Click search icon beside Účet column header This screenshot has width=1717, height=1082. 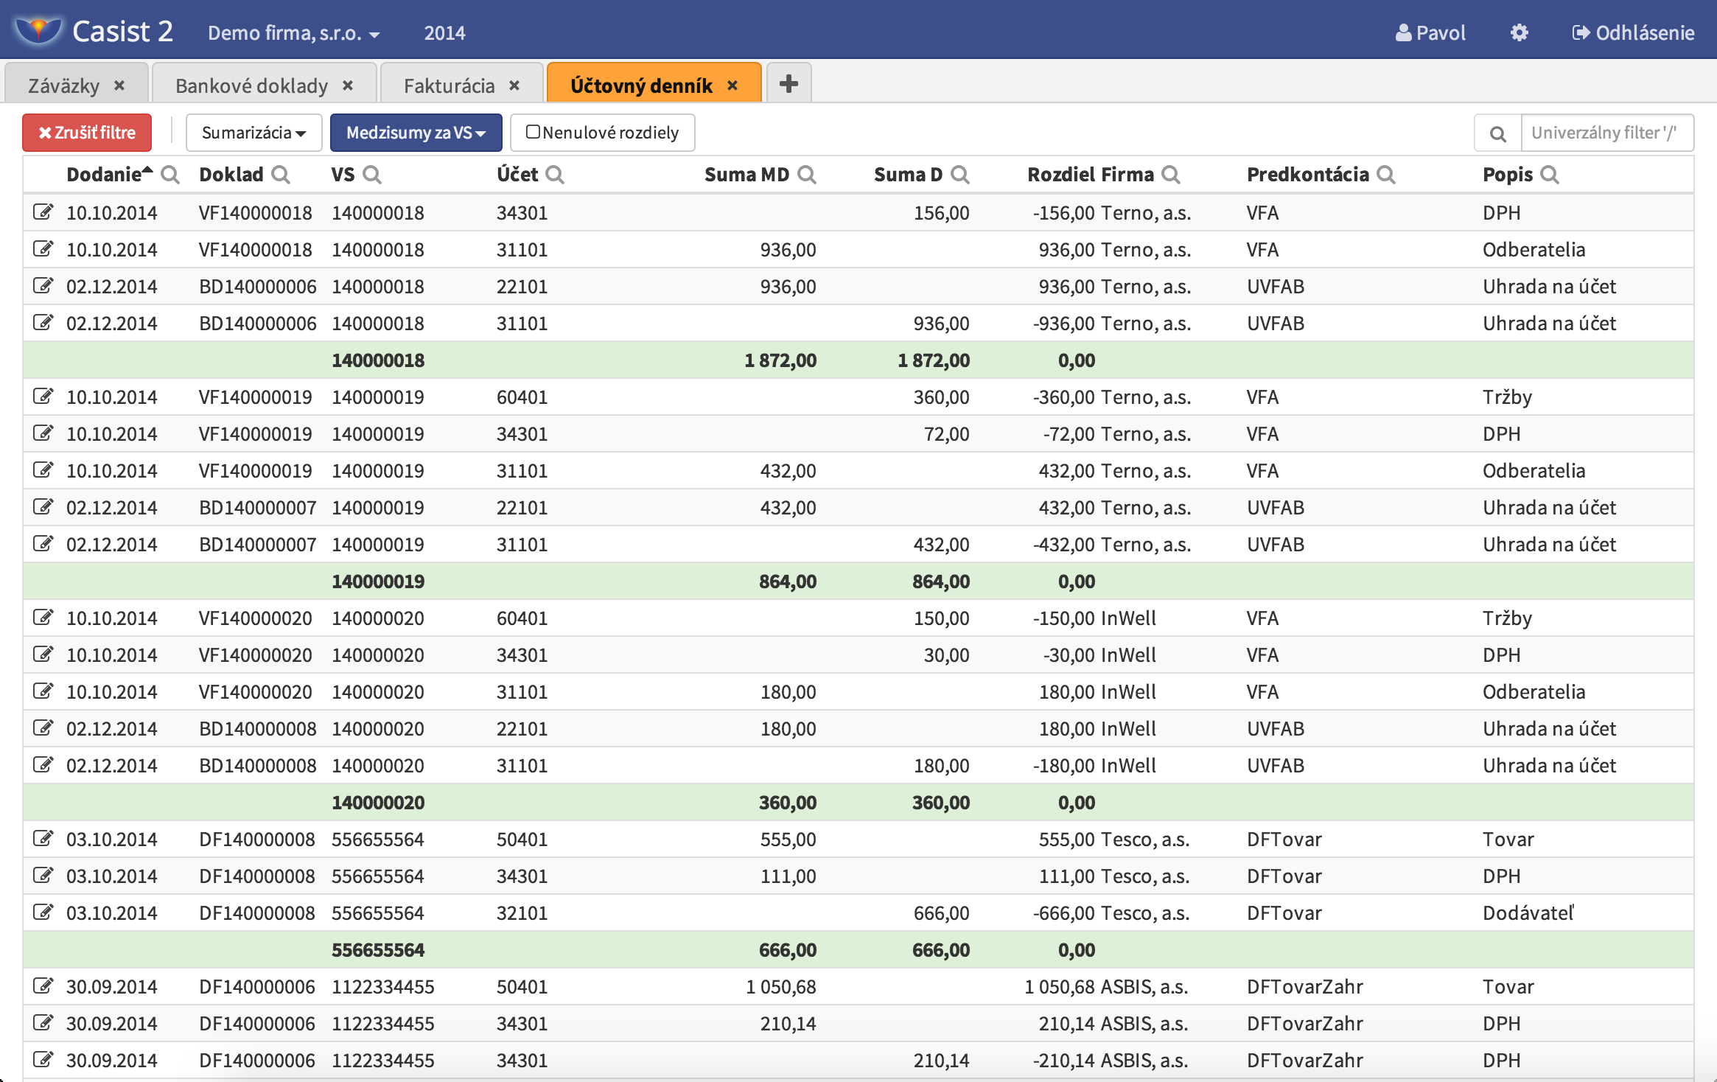coord(555,175)
